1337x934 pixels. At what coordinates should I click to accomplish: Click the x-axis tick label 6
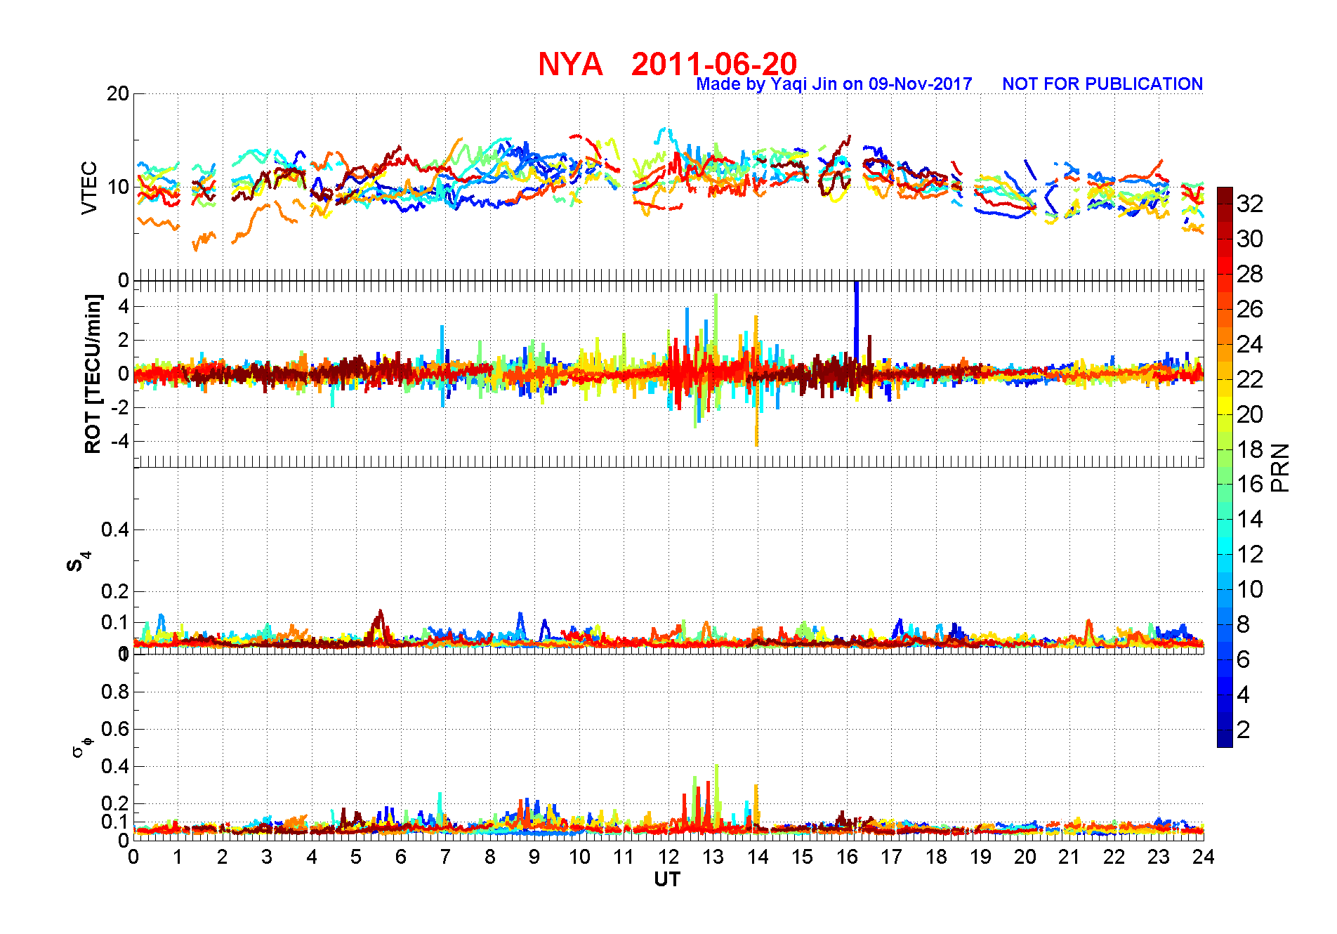(x=401, y=857)
